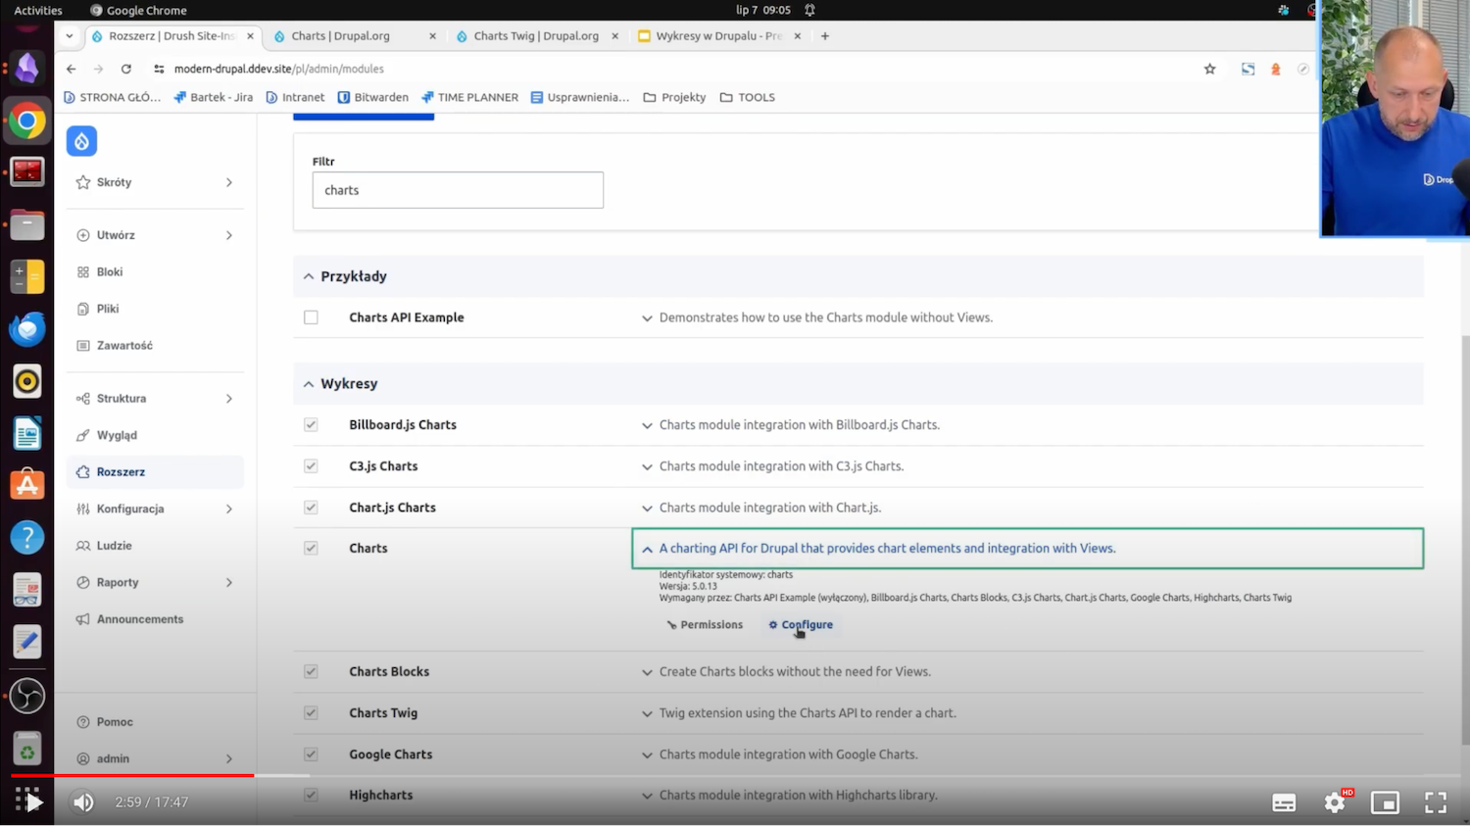Open the new tab plus button

pyautogui.click(x=825, y=36)
